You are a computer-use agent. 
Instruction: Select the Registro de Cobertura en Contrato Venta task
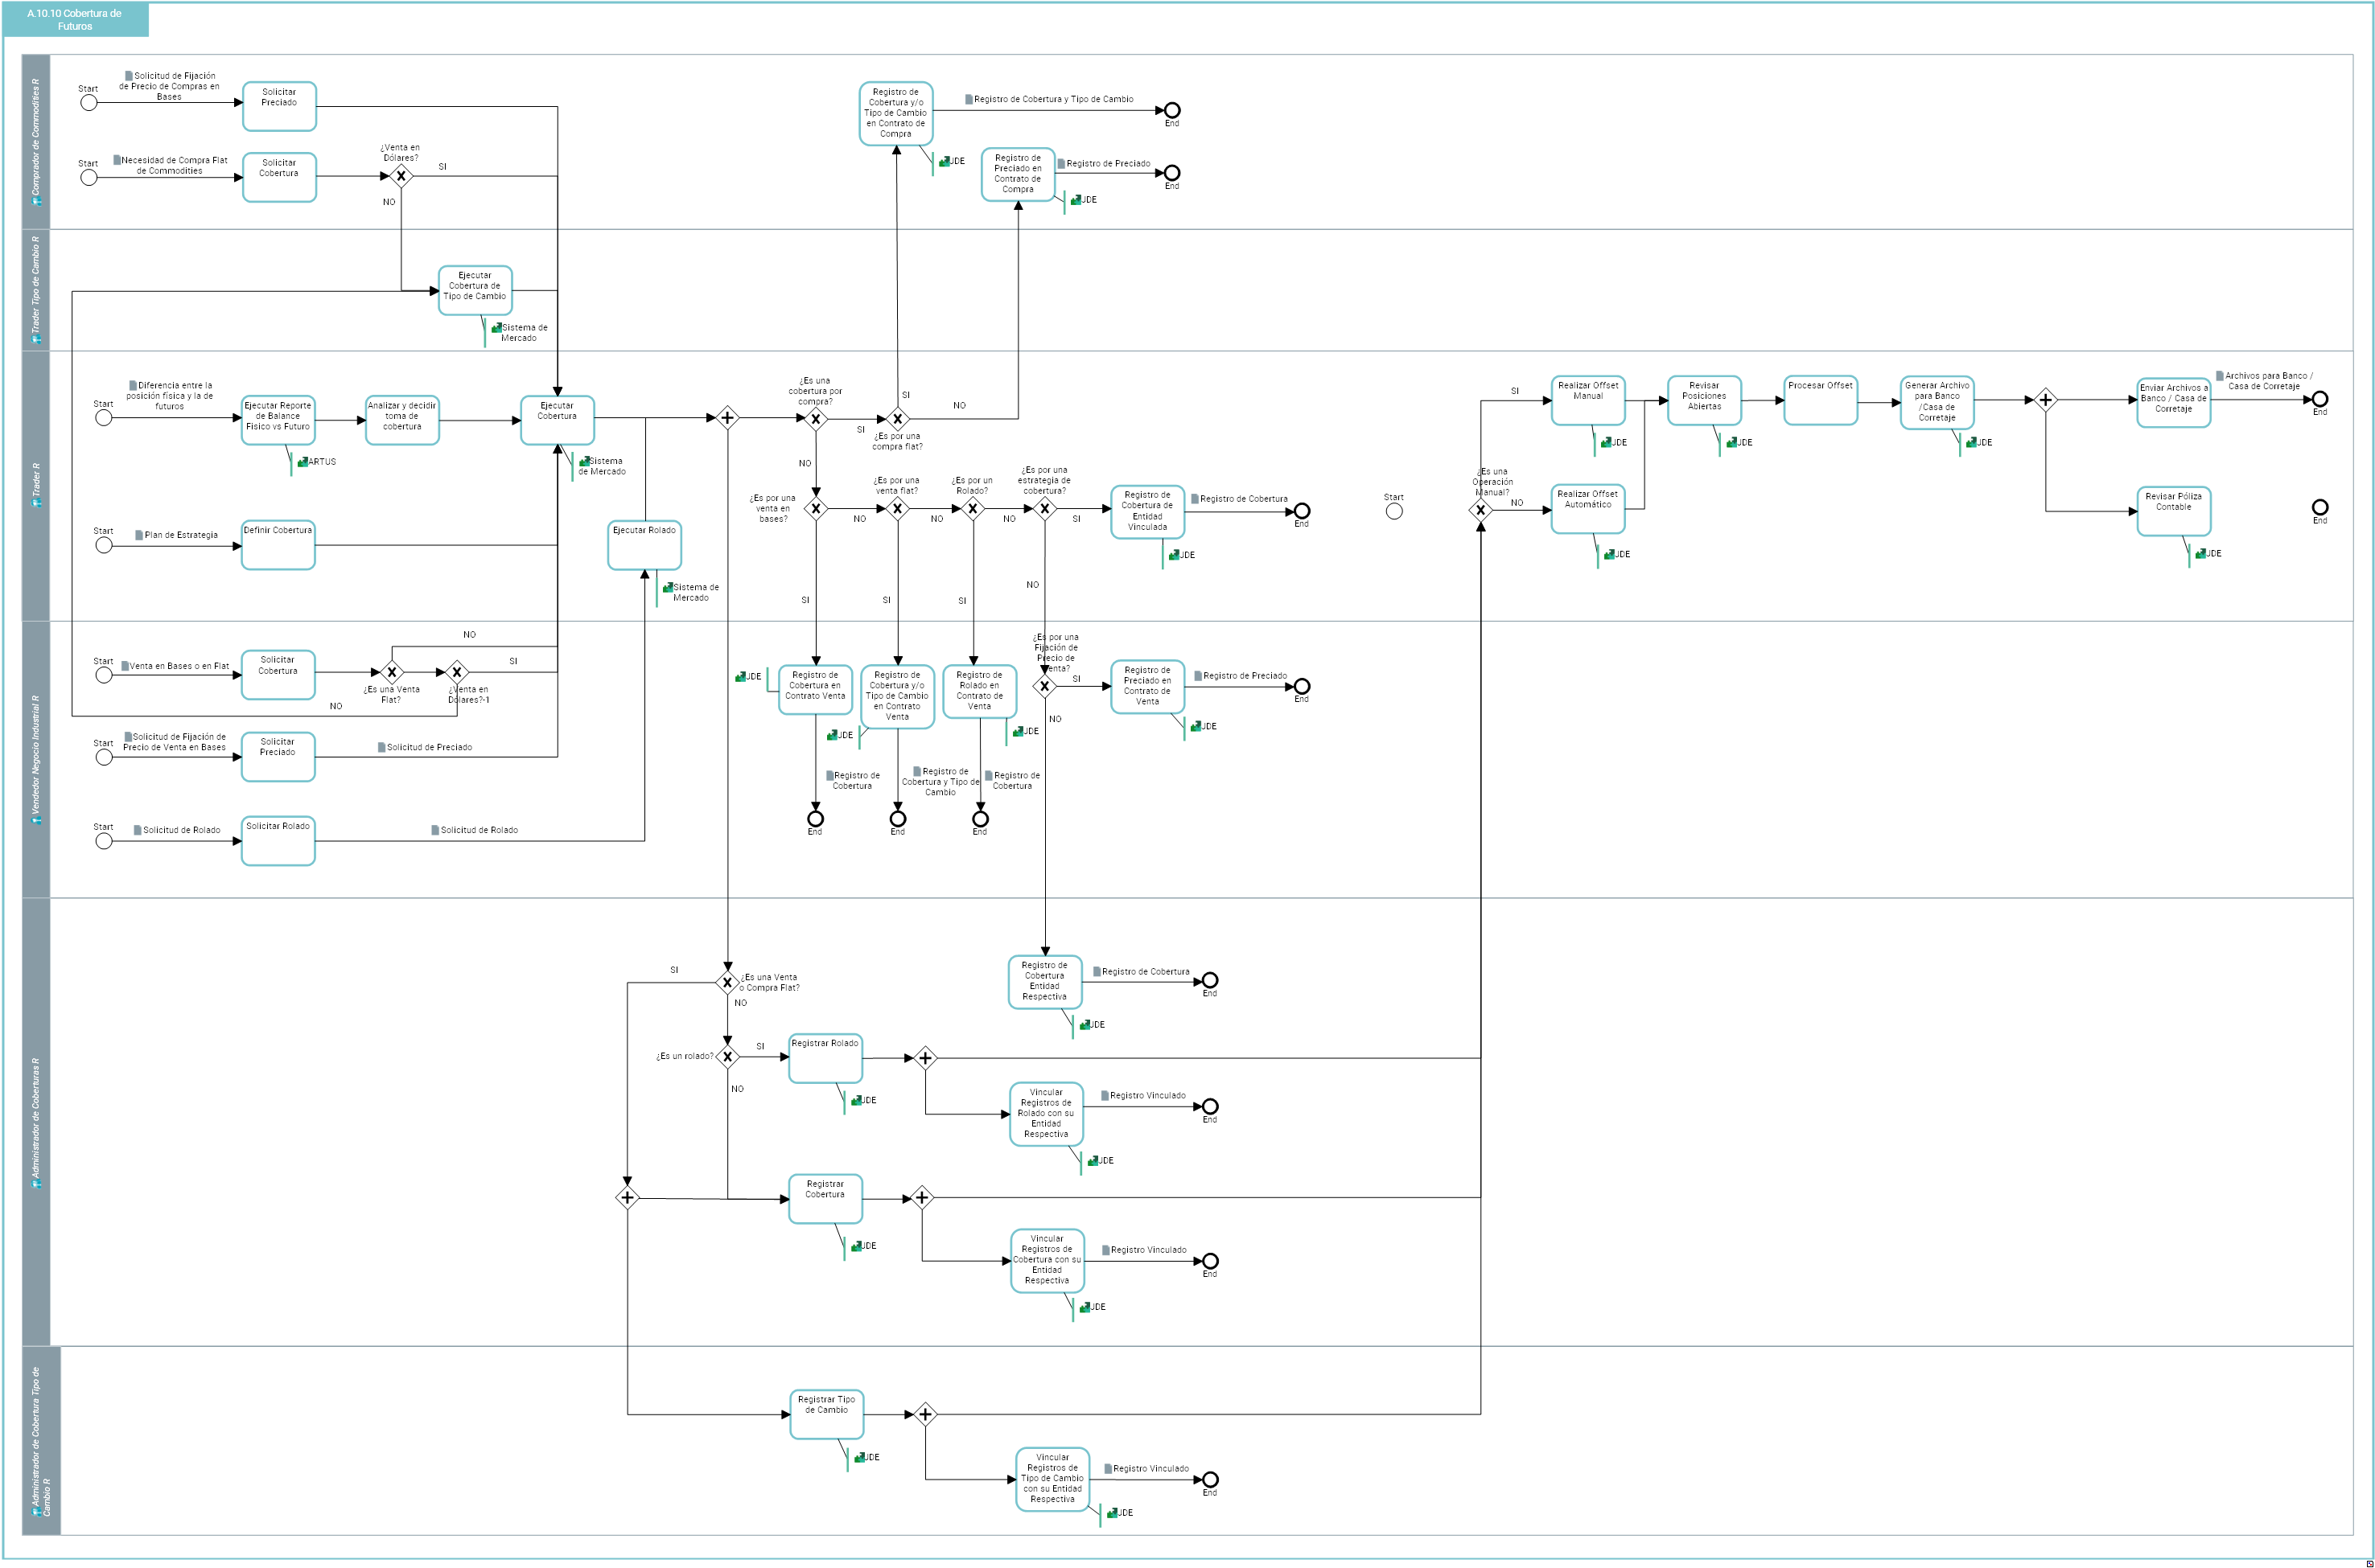click(815, 690)
